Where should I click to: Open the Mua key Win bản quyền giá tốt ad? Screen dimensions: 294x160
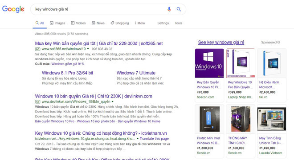pyautogui.click(x=99, y=43)
